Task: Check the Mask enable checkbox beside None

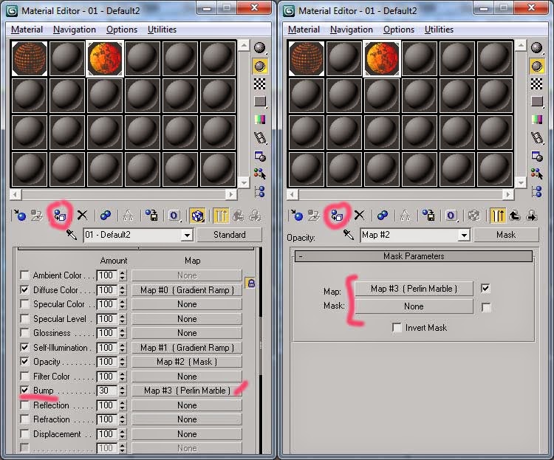Action: click(486, 307)
